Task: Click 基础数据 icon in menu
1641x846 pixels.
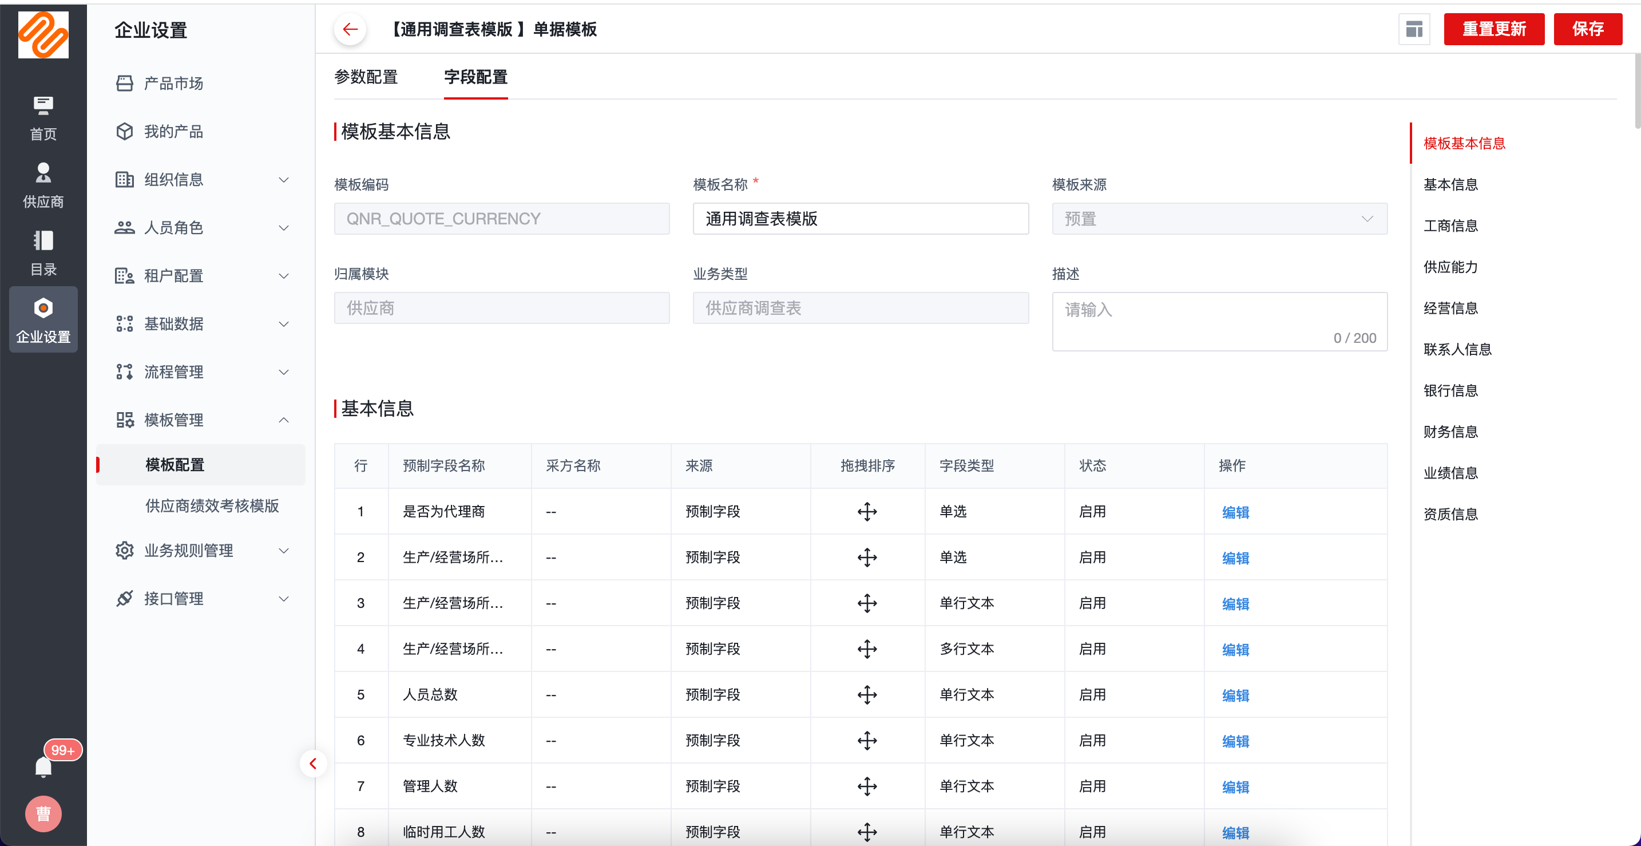Action: tap(125, 323)
